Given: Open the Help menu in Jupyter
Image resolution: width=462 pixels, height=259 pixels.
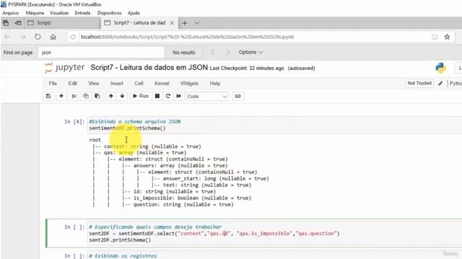Looking at the screenshot, I should coord(215,83).
